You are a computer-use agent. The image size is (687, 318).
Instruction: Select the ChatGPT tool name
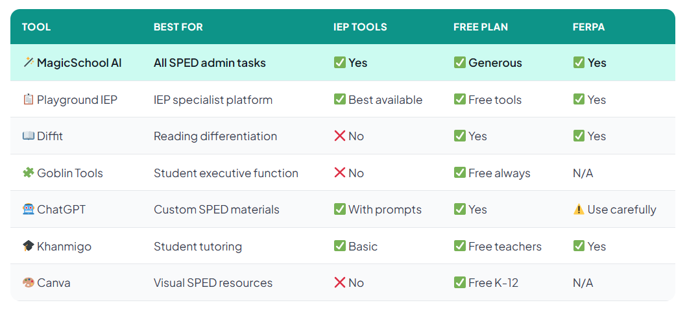pos(62,210)
